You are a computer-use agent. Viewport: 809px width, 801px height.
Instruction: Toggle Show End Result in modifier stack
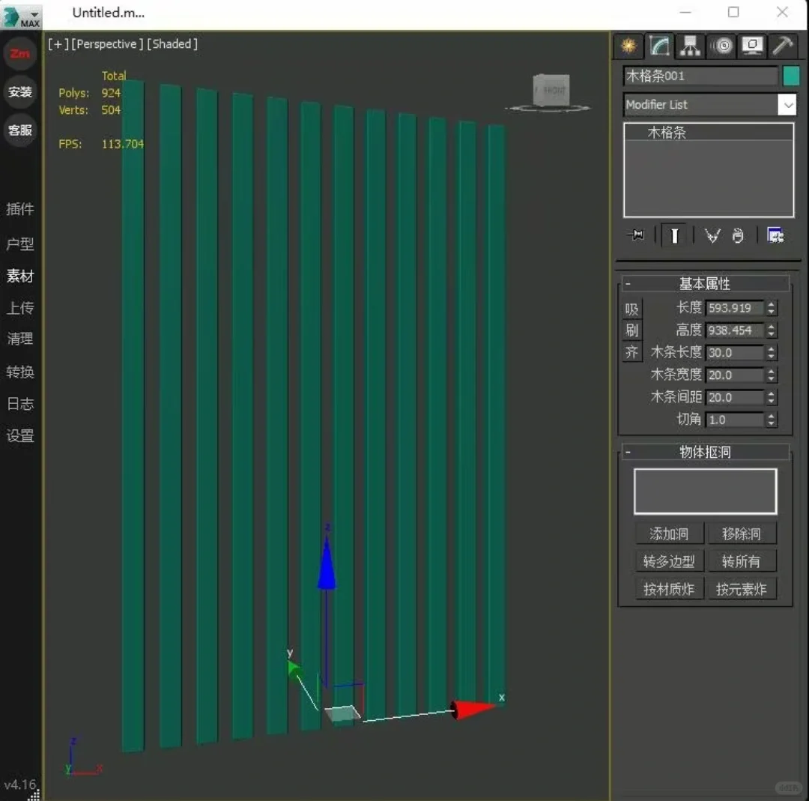click(x=674, y=235)
